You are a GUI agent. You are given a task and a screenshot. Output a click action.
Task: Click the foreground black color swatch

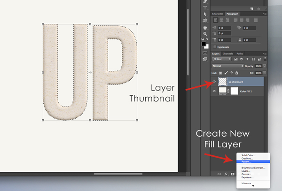coord(204,44)
